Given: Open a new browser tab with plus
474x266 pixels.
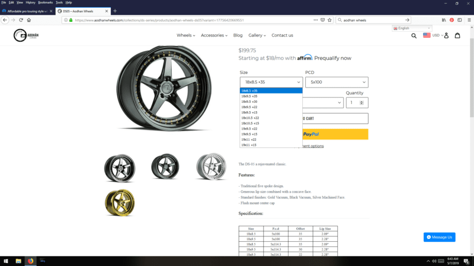Looking at the screenshot, I should coord(115,11).
